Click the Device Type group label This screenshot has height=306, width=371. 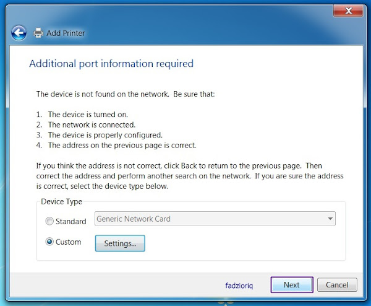click(61, 201)
